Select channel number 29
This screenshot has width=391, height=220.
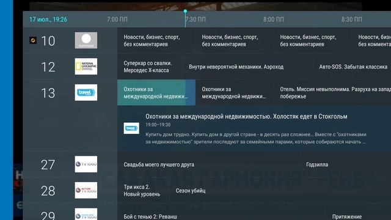point(48,215)
